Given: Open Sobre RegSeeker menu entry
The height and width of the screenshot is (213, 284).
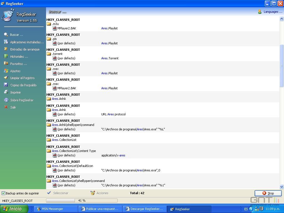Looking at the screenshot, I should (x=22, y=100).
